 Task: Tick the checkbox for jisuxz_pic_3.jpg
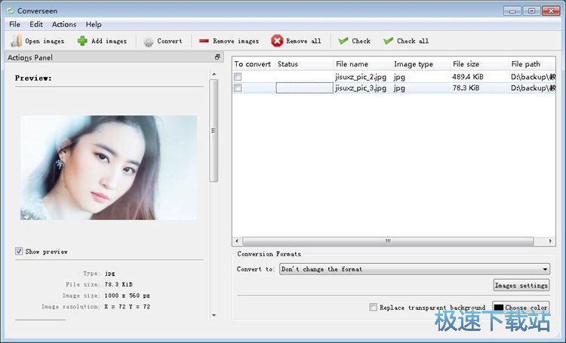pyautogui.click(x=238, y=88)
